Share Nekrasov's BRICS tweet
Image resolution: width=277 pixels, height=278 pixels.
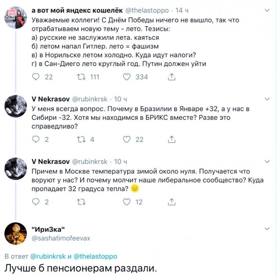172,140
